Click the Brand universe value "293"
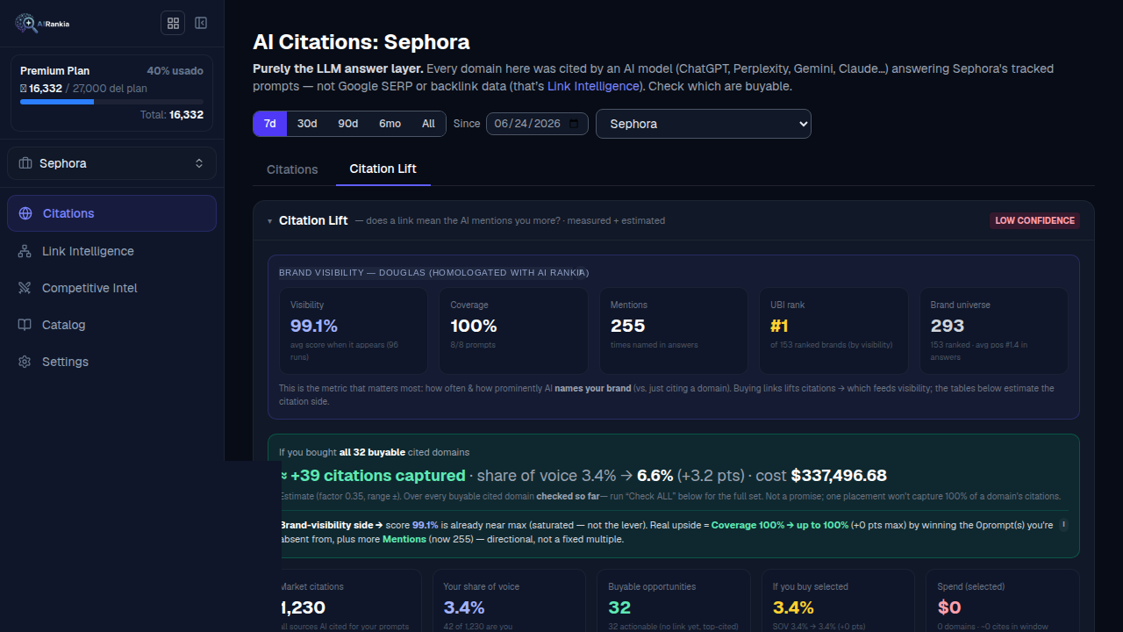Image resolution: width=1123 pixels, height=632 pixels. coord(948,326)
